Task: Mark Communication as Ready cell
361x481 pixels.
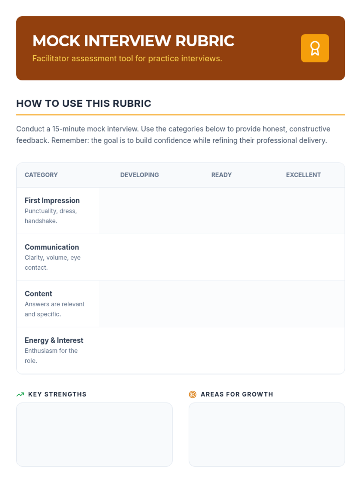Action: [221, 257]
